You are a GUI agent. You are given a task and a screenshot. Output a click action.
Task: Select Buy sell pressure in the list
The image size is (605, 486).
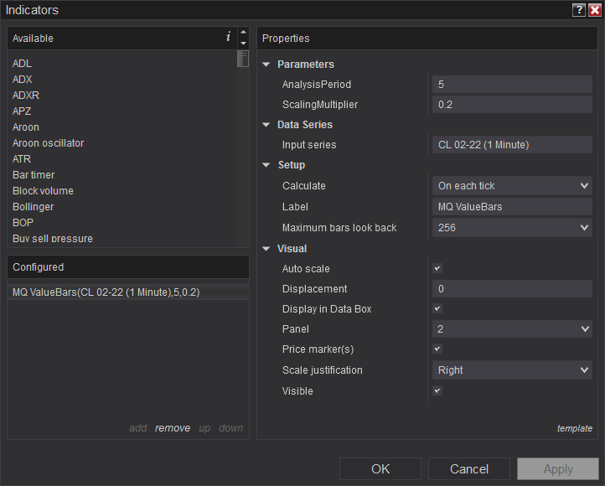(x=53, y=238)
